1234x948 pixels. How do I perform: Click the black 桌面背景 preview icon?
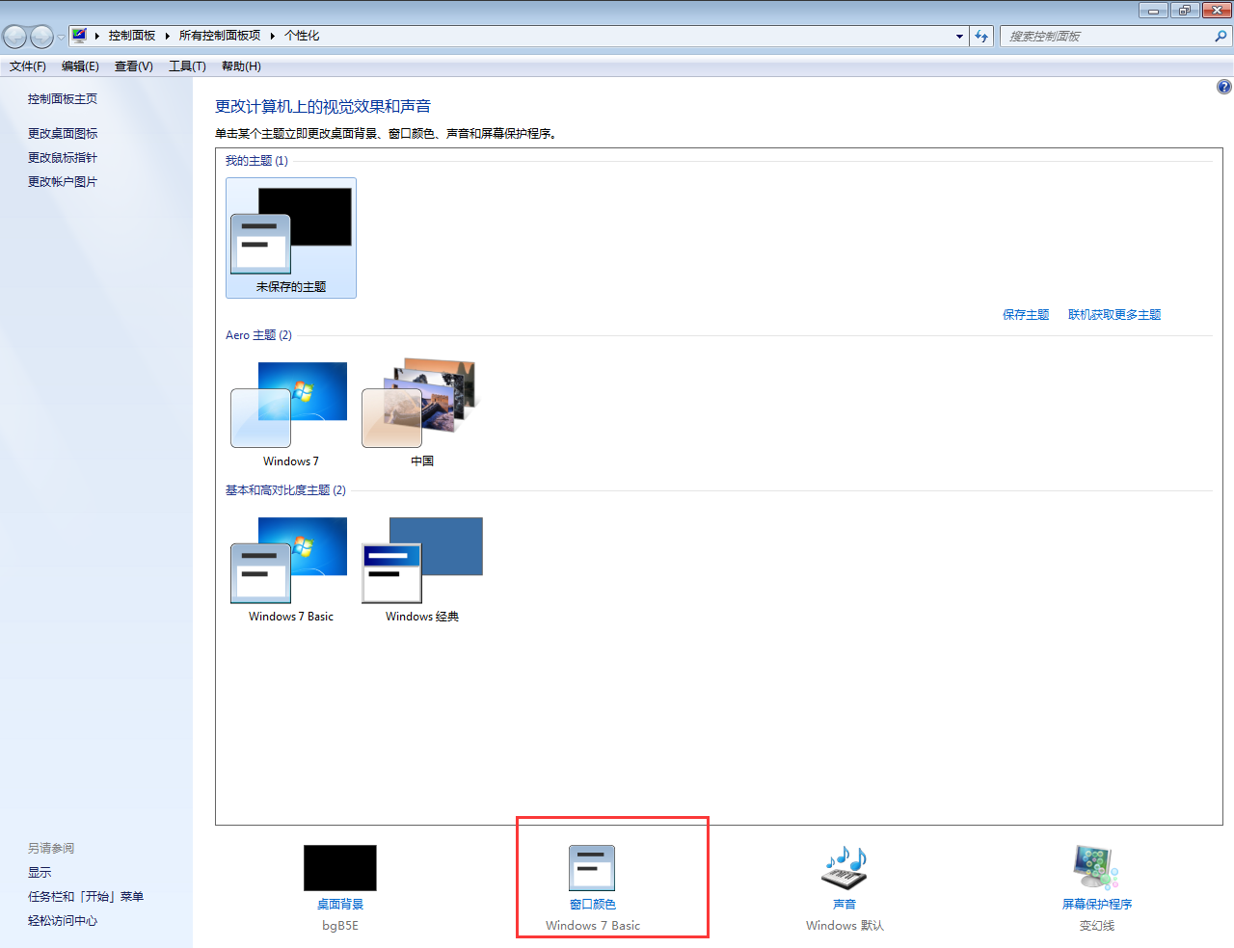click(340, 868)
